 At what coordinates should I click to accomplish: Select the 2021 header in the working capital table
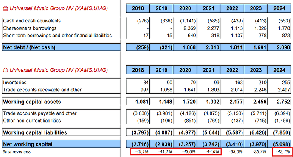tap(208, 70)
